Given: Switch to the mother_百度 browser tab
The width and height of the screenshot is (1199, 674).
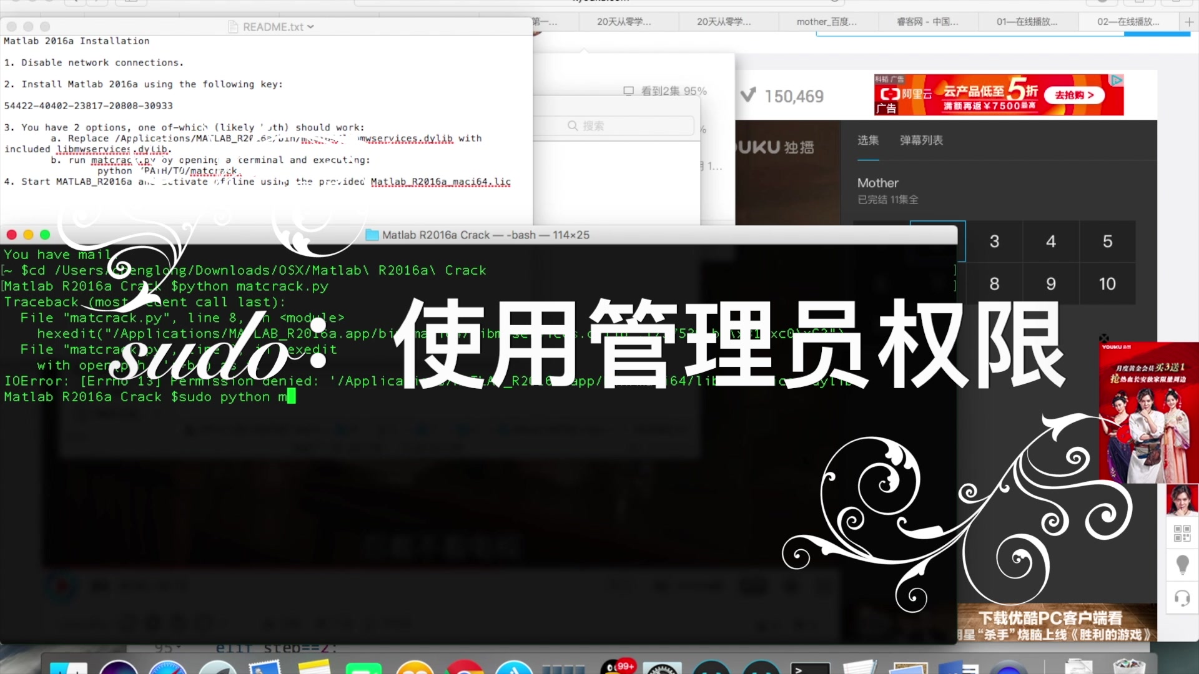Looking at the screenshot, I should [x=827, y=22].
